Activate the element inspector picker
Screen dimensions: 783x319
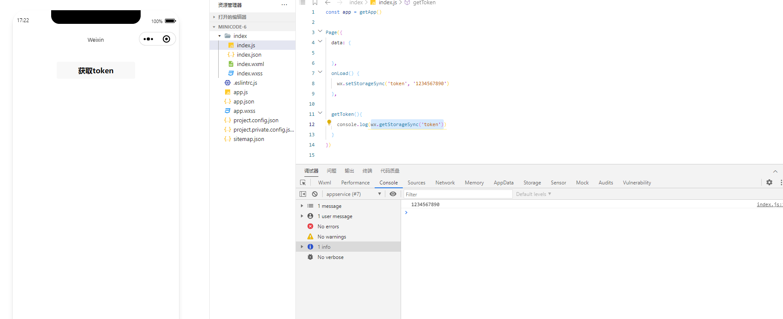(x=303, y=182)
